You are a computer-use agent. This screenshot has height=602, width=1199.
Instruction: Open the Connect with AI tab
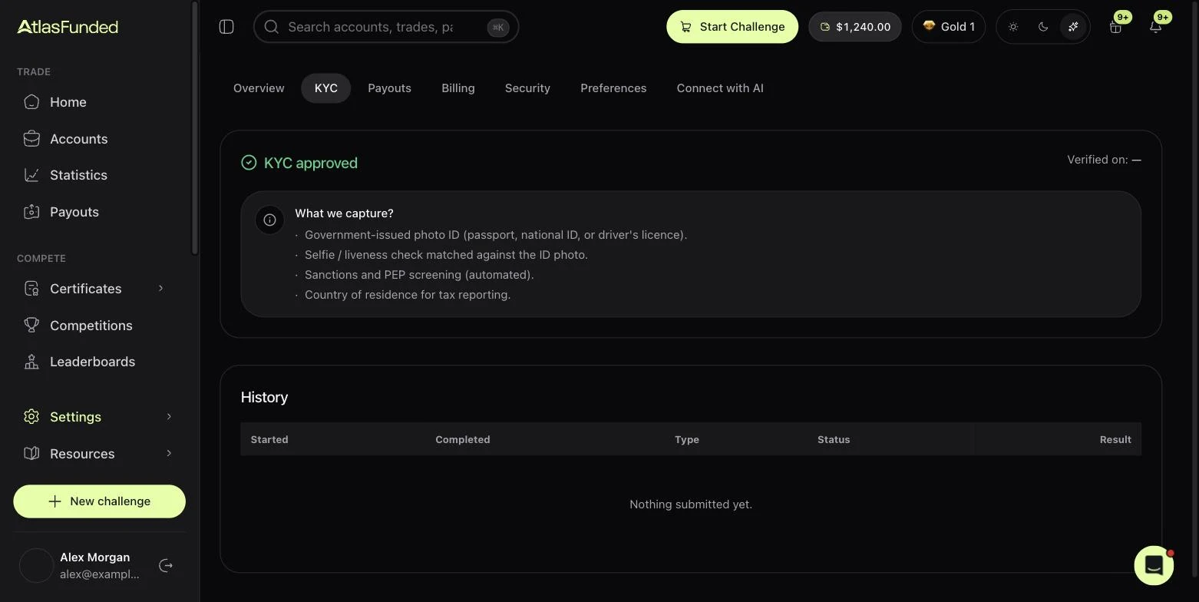coord(720,88)
